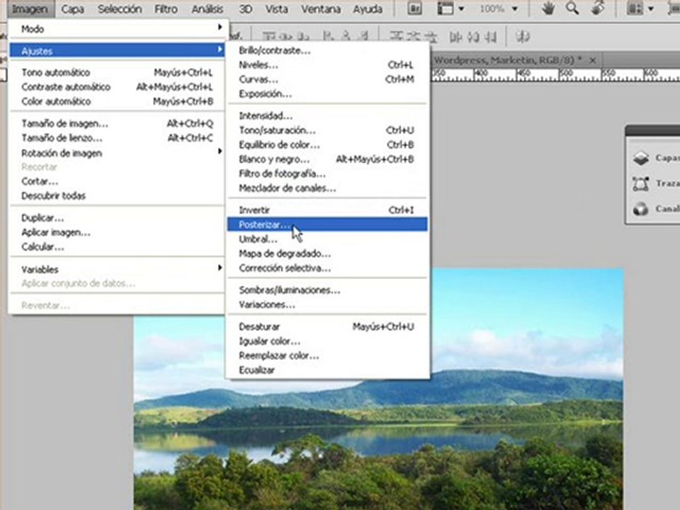The image size is (680, 510).
Task: Open Niveles adjustment
Action: (327, 65)
